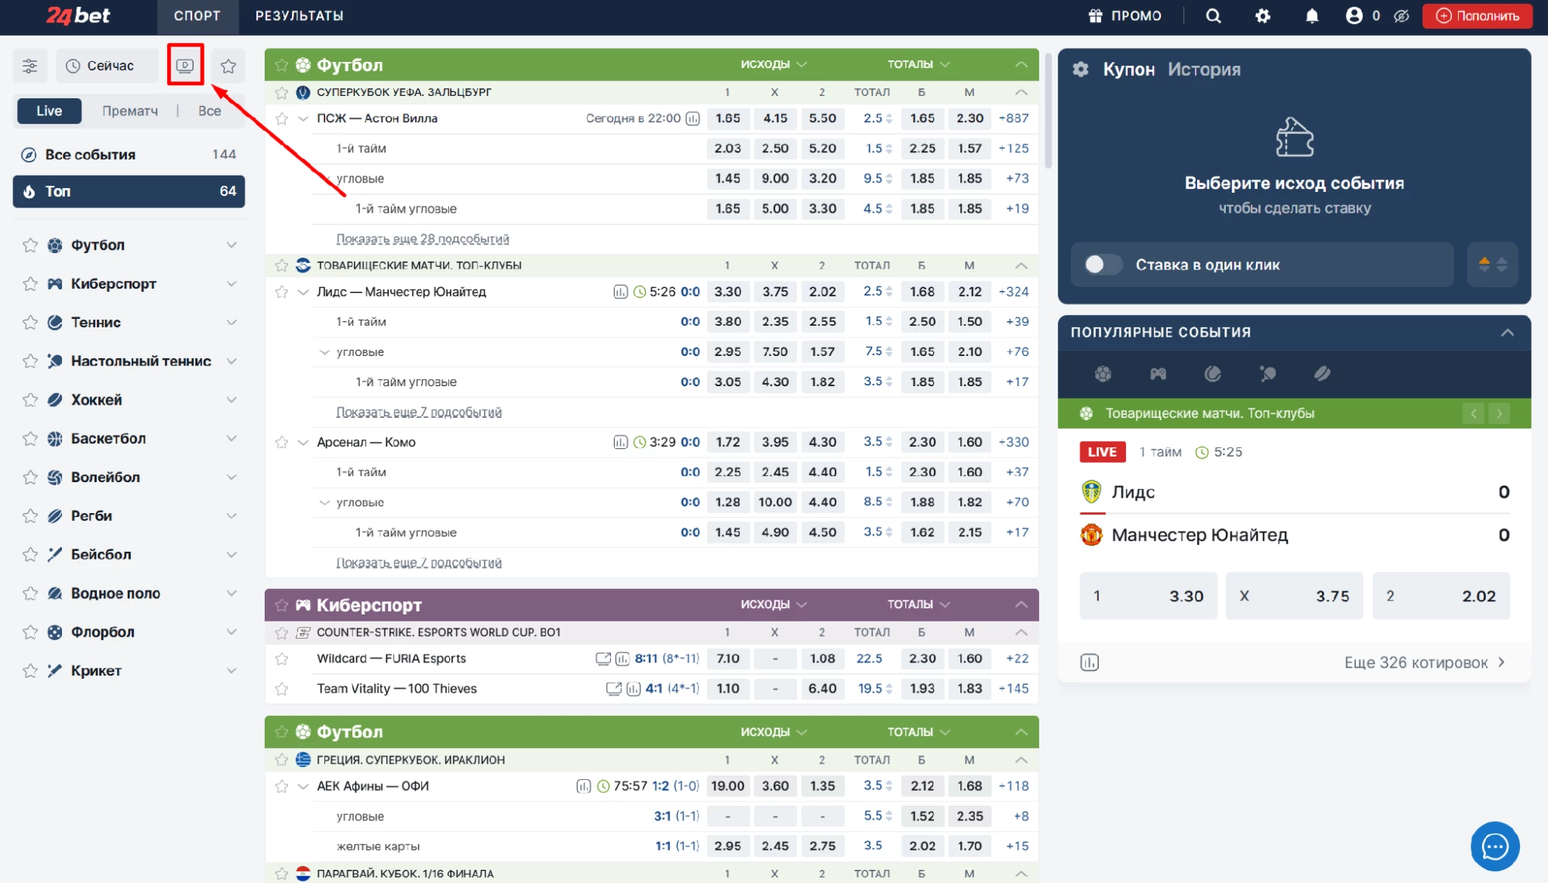Open notifications bell
This screenshot has height=883, width=1548.
click(x=1312, y=15)
